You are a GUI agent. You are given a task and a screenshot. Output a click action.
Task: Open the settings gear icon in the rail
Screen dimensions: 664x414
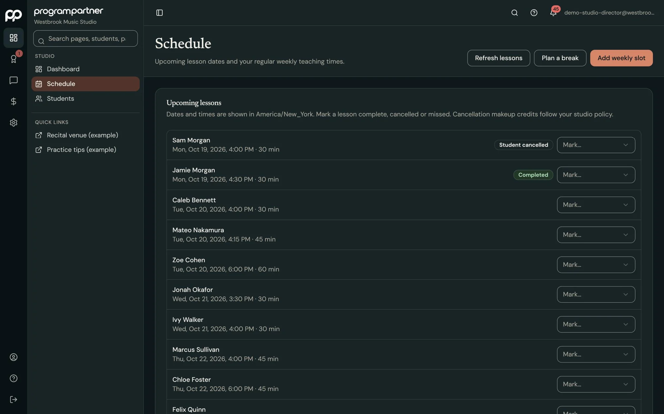point(14,122)
